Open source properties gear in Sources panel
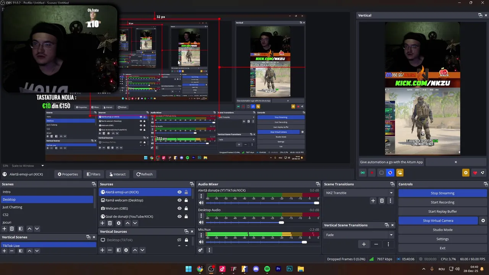The width and height of the screenshot is (489, 275). pyautogui.click(x=118, y=223)
